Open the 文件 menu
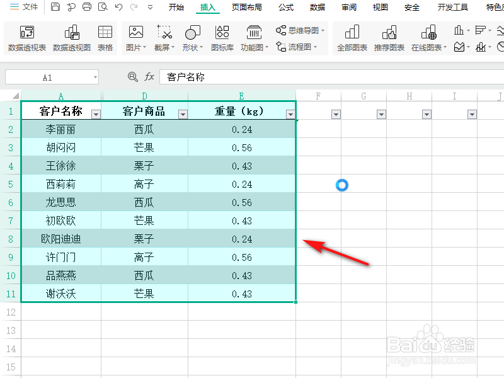 tap(26, 8)
